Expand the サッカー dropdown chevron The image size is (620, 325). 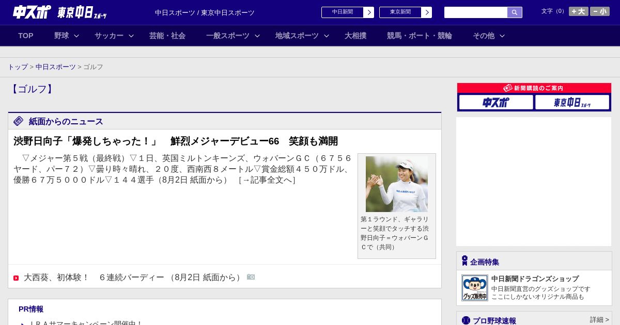click(x=131, y=36)
